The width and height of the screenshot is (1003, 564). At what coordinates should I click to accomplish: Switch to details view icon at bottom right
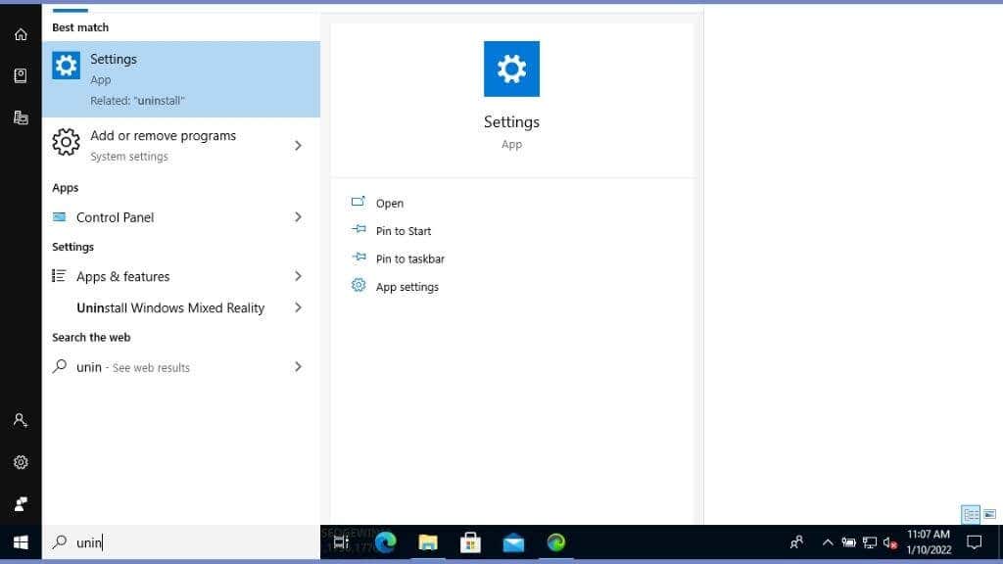(971, 515)
